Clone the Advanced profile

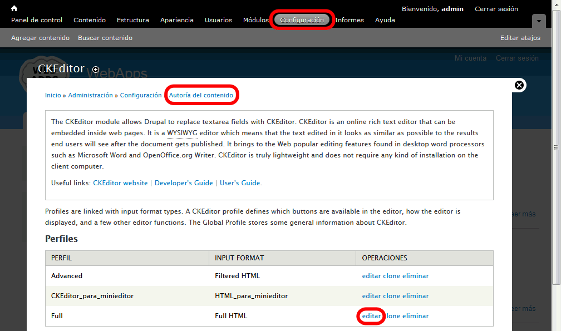pyautogui.click(x=391, y=276)
